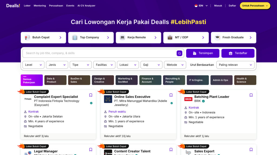Screen dimensions: 277x155
Task: Open Kerja Remote laptop shortcut
Action: (138, 38)
